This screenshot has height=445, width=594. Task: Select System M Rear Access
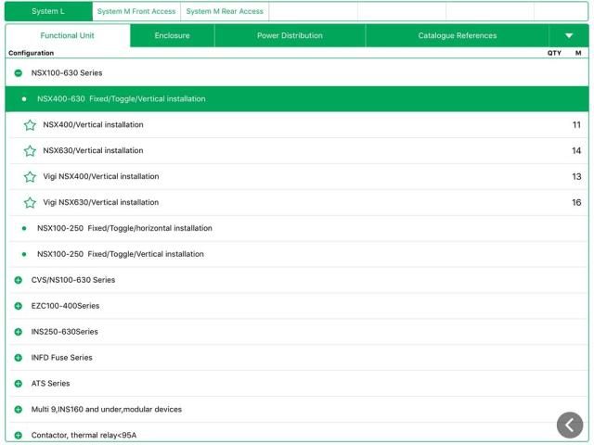coord(224,12)
